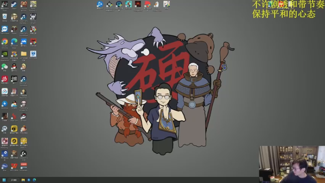This screenshot has width=325, height=183.
Task: Open the PICO PARK shortcut
Action: [x=33, y=54]
